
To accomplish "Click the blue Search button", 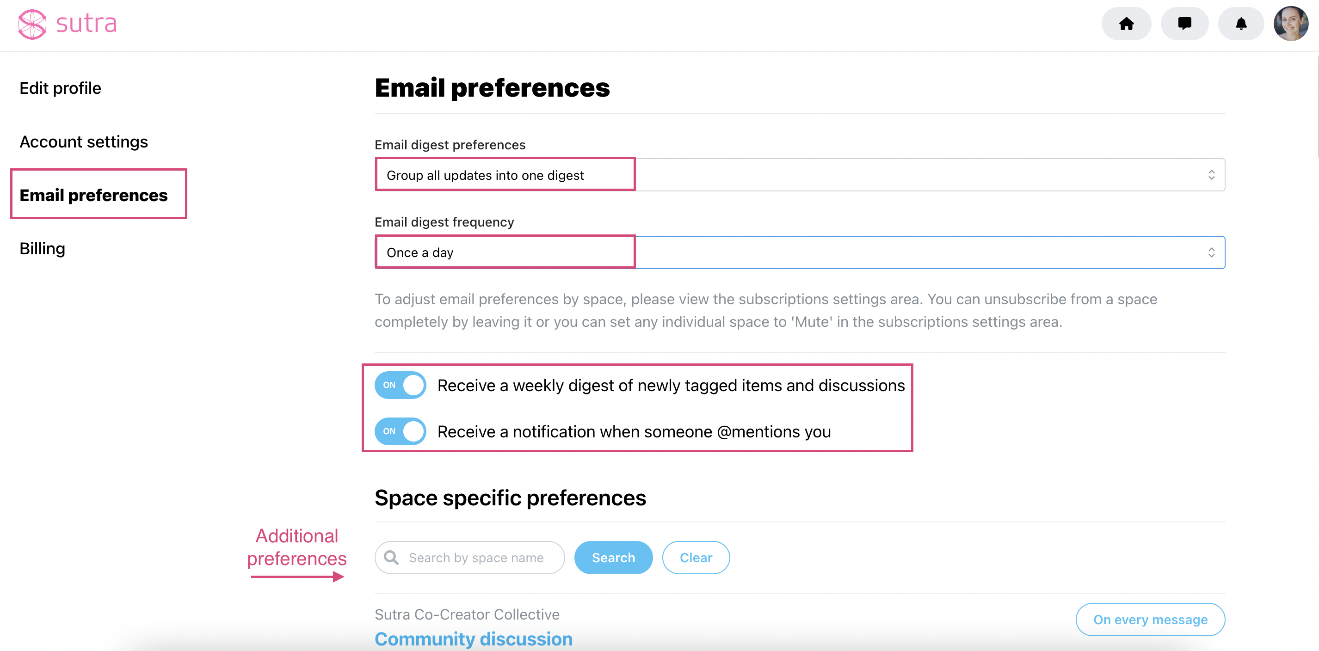I will tap(613, 557).
